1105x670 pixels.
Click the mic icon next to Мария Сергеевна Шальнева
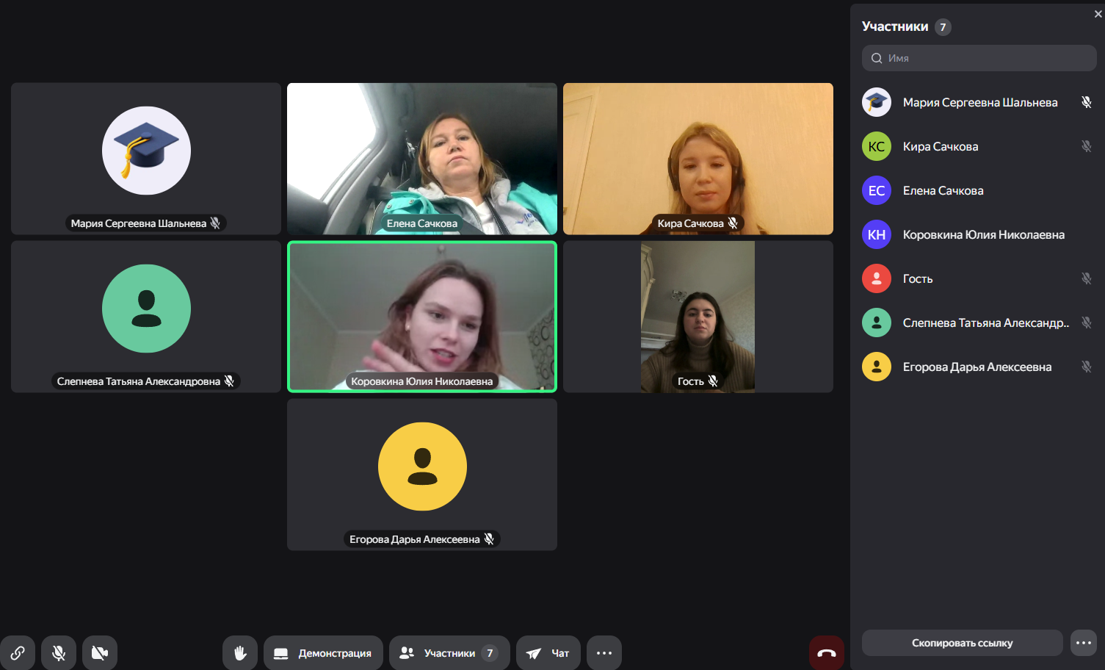(x=1087, y=102)
